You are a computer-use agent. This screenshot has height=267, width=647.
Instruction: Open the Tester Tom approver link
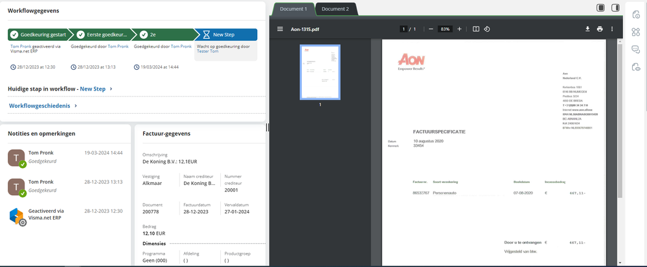point(208,52)
